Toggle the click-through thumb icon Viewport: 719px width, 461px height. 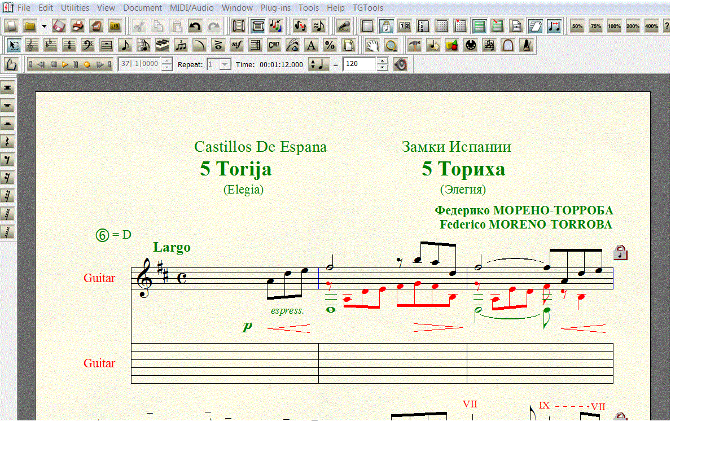pyautogui.click(x=12, y=64)
